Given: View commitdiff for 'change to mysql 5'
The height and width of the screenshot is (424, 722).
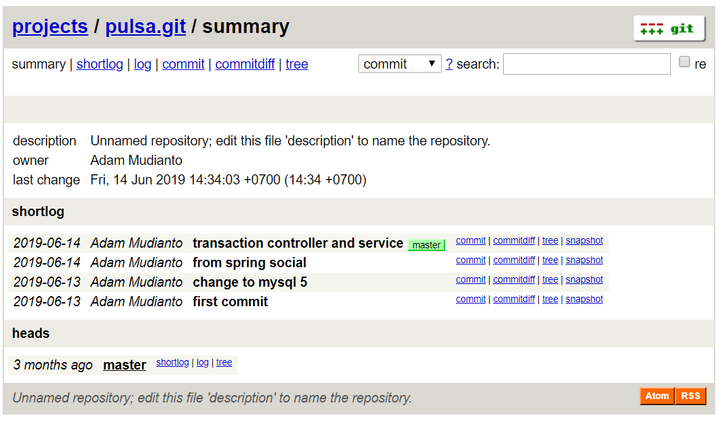Looking at the screenshot, I should tap(514, 280).
